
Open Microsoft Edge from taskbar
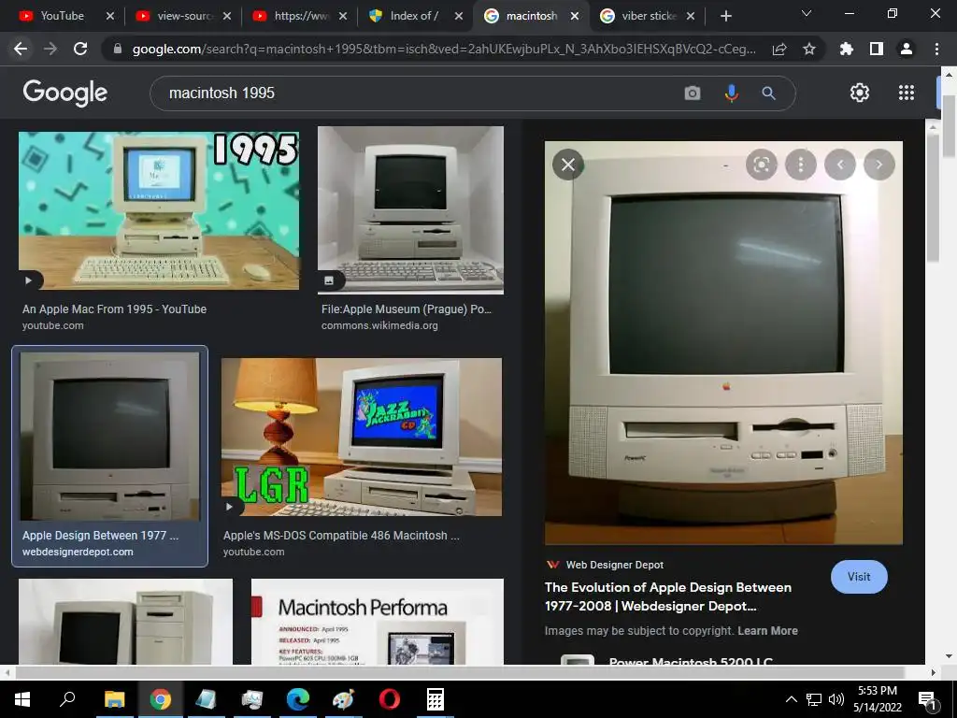298,699
